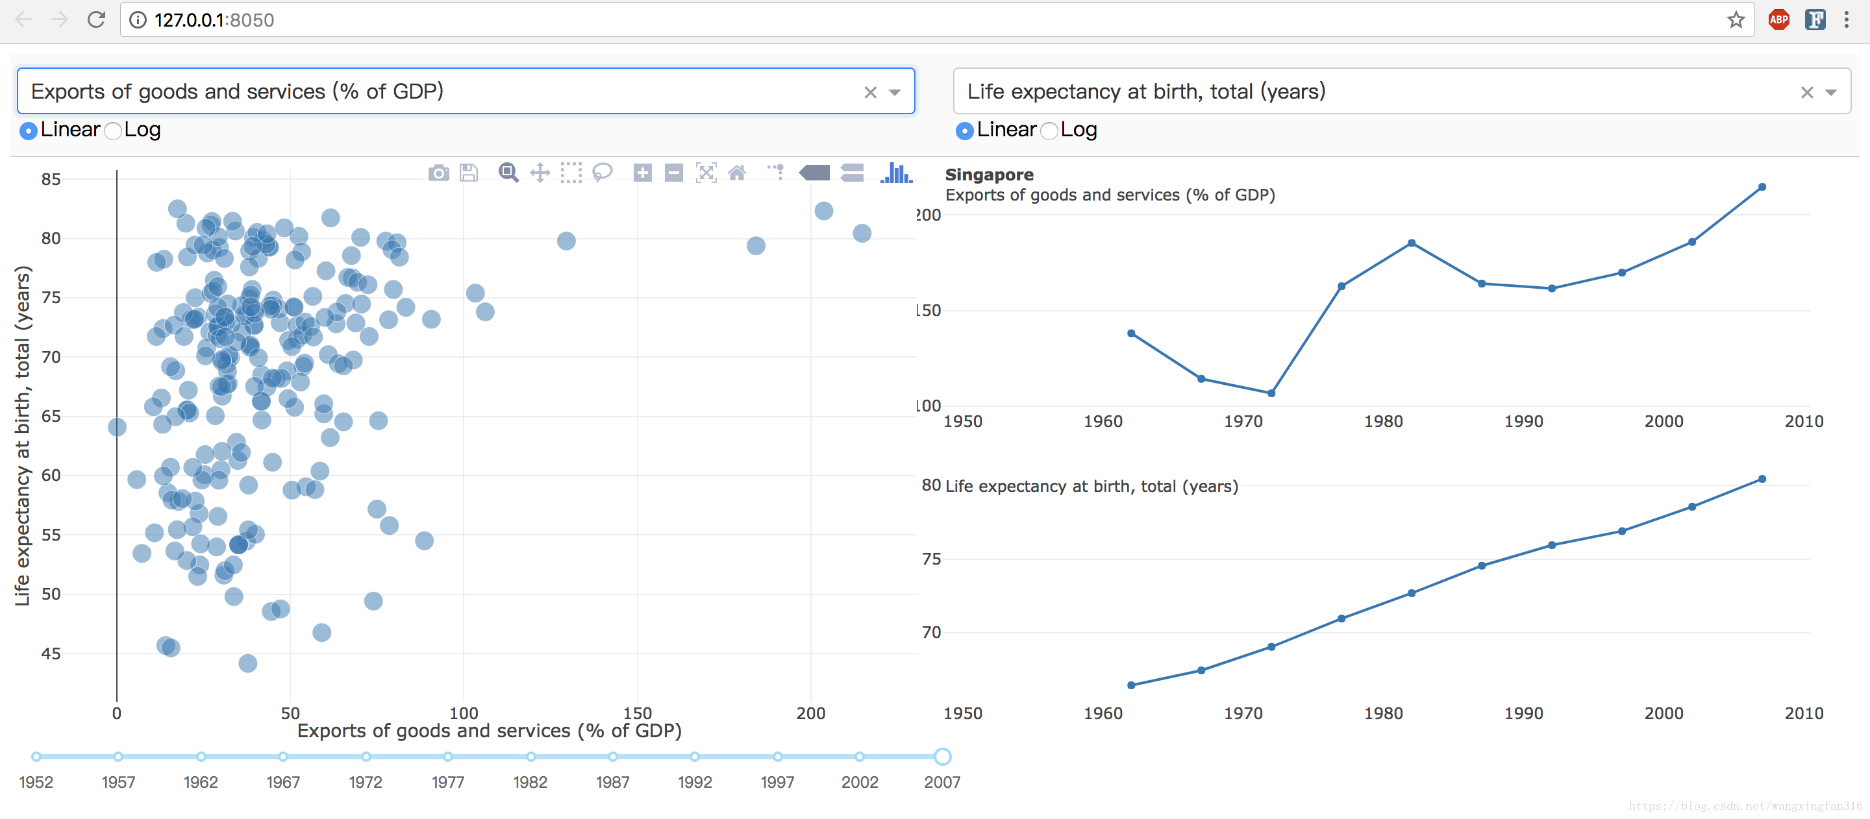
Task: Set year slider to 1962
Action: 201,757
